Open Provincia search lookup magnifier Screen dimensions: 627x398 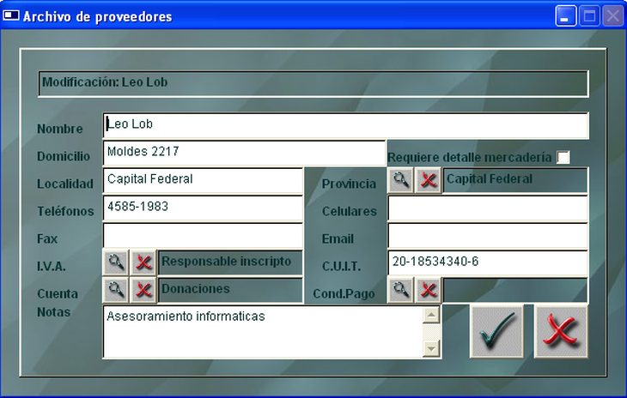(x=400, y=180)
